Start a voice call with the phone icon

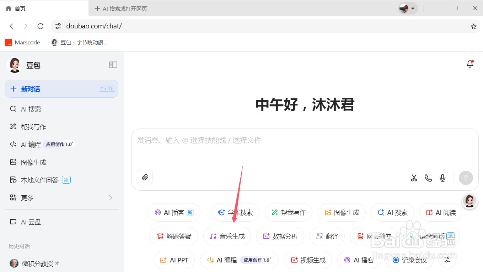(428, 178)
